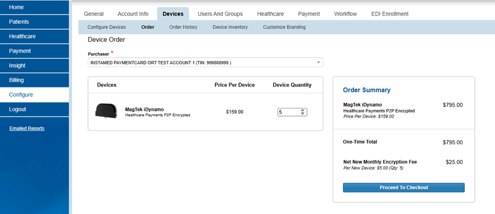Open the Payment top tab
This screenshot has height=214, width=495.
pos(309,14)
